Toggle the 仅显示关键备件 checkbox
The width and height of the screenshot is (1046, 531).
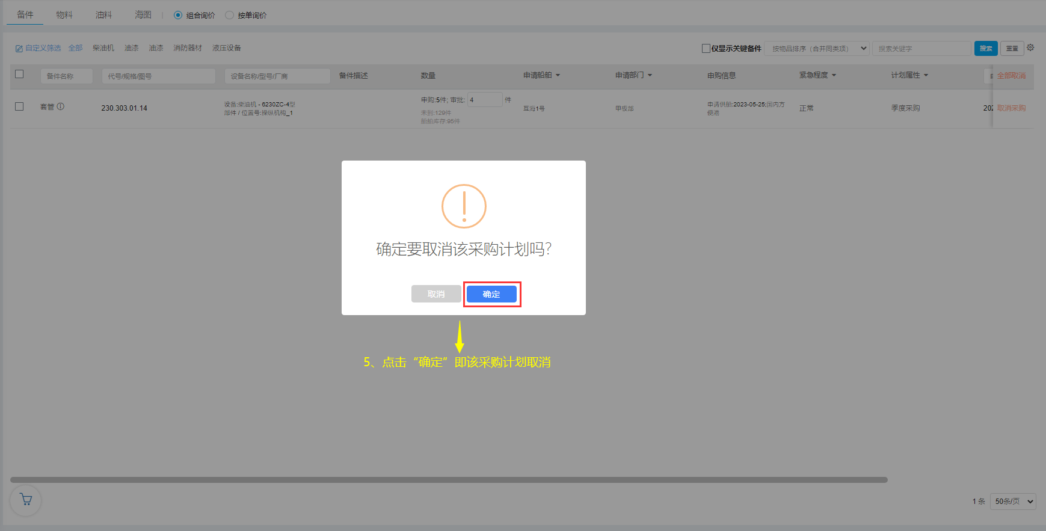click(706, 48)
